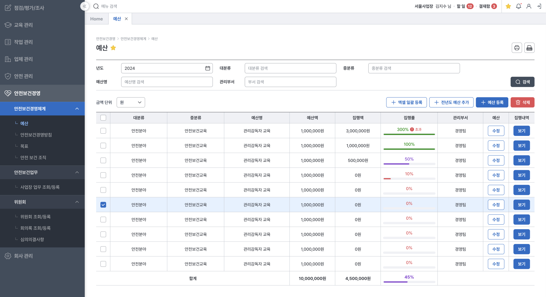
Task: Click the 300% 집행률 progress bar
Action: [409, 134]
